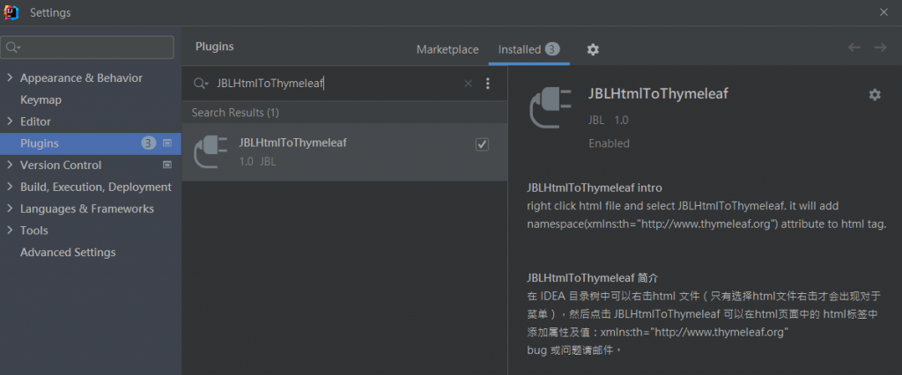Click the project-level icon on Plugins row
This screenshot has height=375, width=902.
167,143
